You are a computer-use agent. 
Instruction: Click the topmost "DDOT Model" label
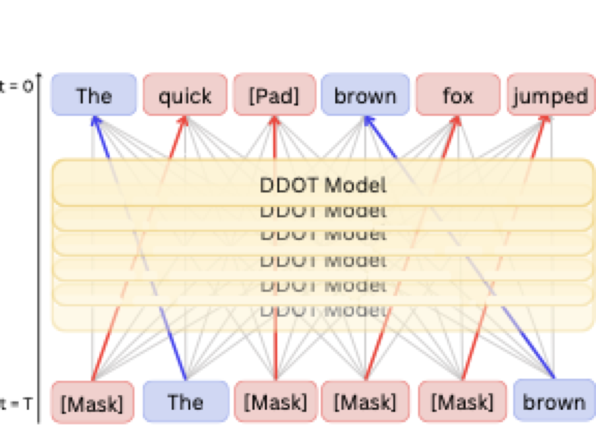tap(323, 184)
